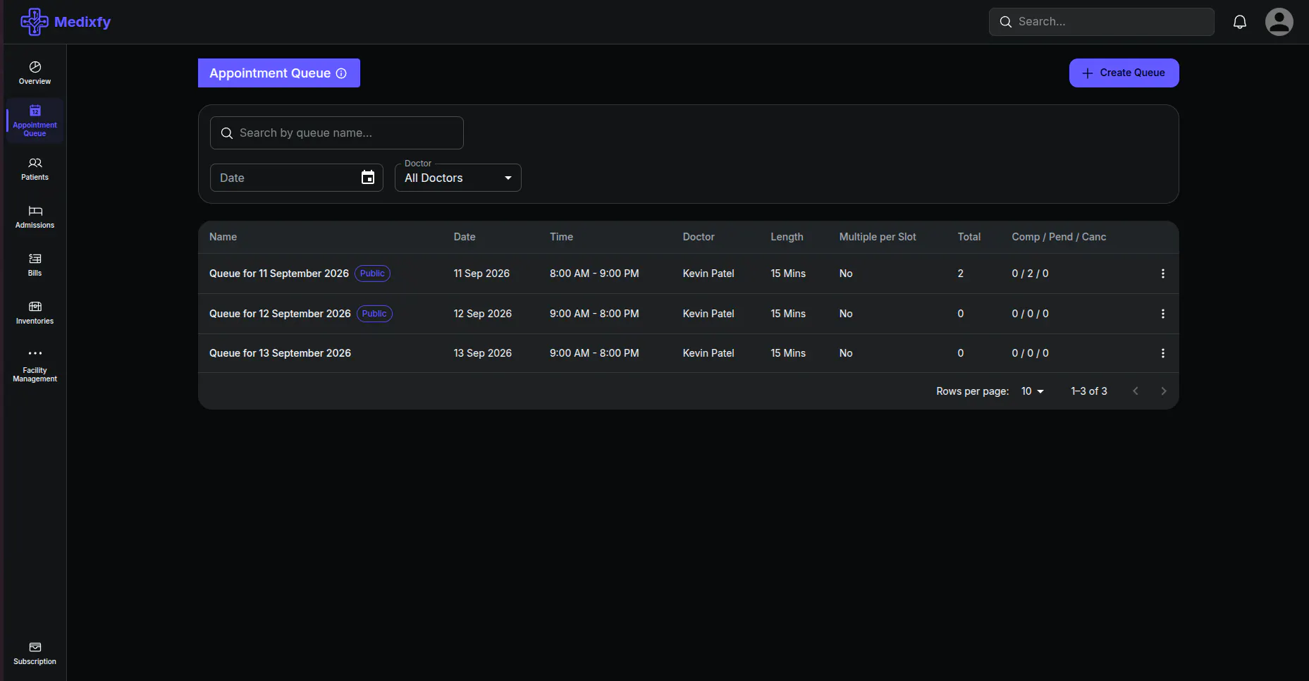Click the Total column header
The height and width of the screenshot is (681, 1309).
click(969, 237)
